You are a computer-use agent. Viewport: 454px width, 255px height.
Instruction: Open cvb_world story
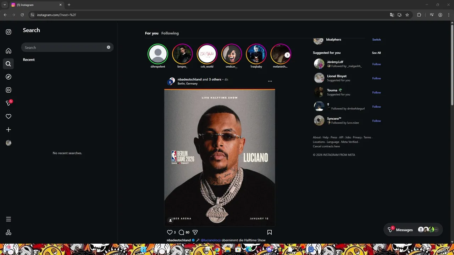[x=207, y=54]
